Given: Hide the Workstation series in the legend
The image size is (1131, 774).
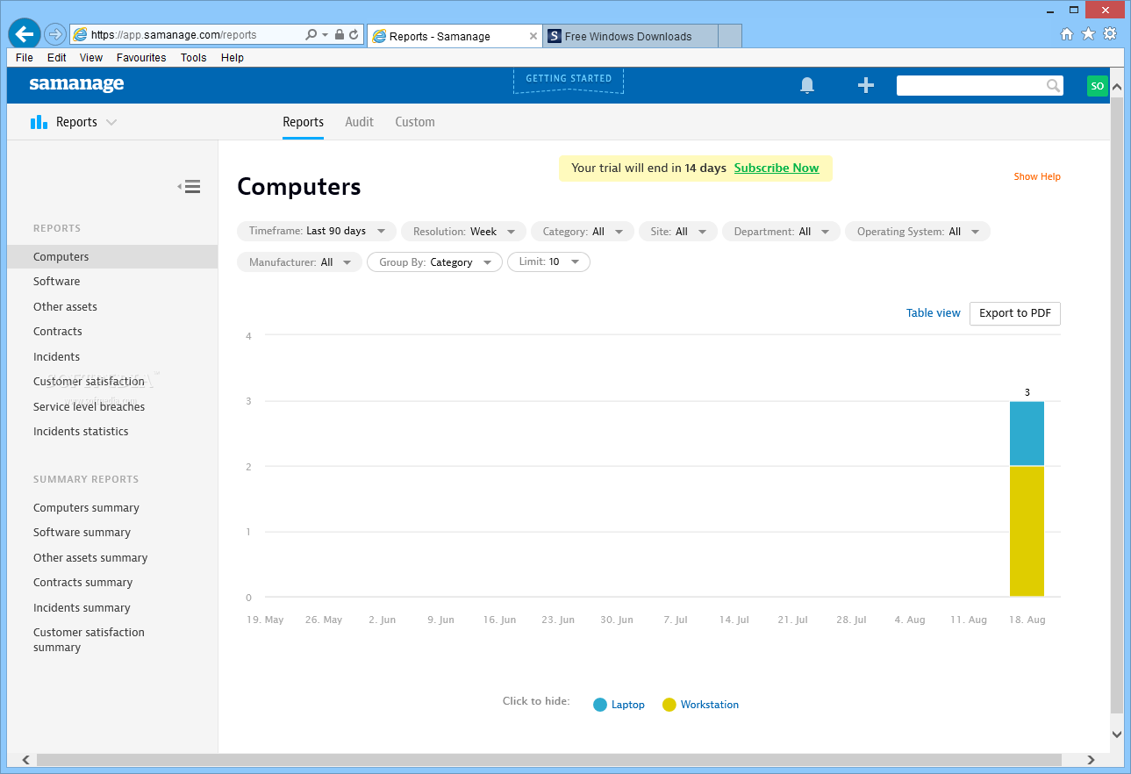Looking at the screenshot, I should [700, 705].
